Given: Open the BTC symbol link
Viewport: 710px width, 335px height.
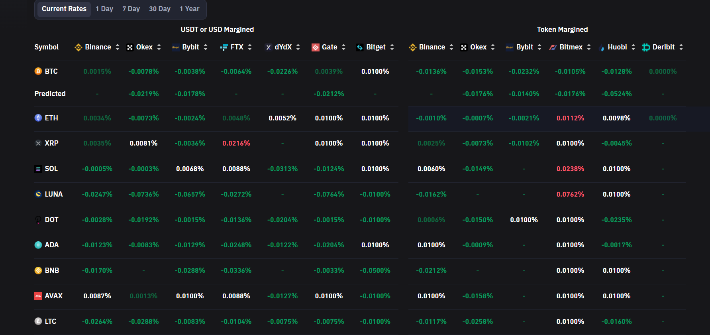Looking at the screenshot, I should pyautogui.click(x=51, y=71).
